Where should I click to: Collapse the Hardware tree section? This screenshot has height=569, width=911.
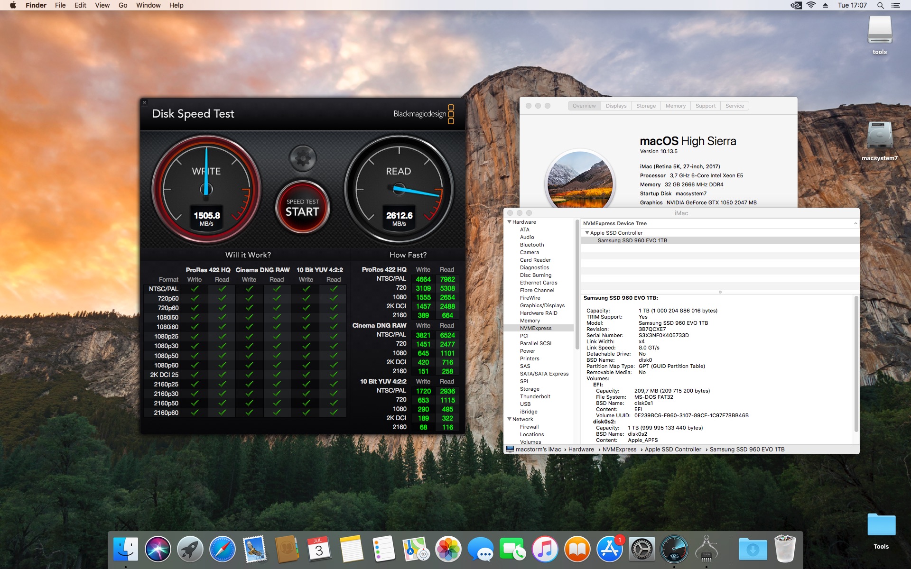pyautogui.click(x=510, y=222)
